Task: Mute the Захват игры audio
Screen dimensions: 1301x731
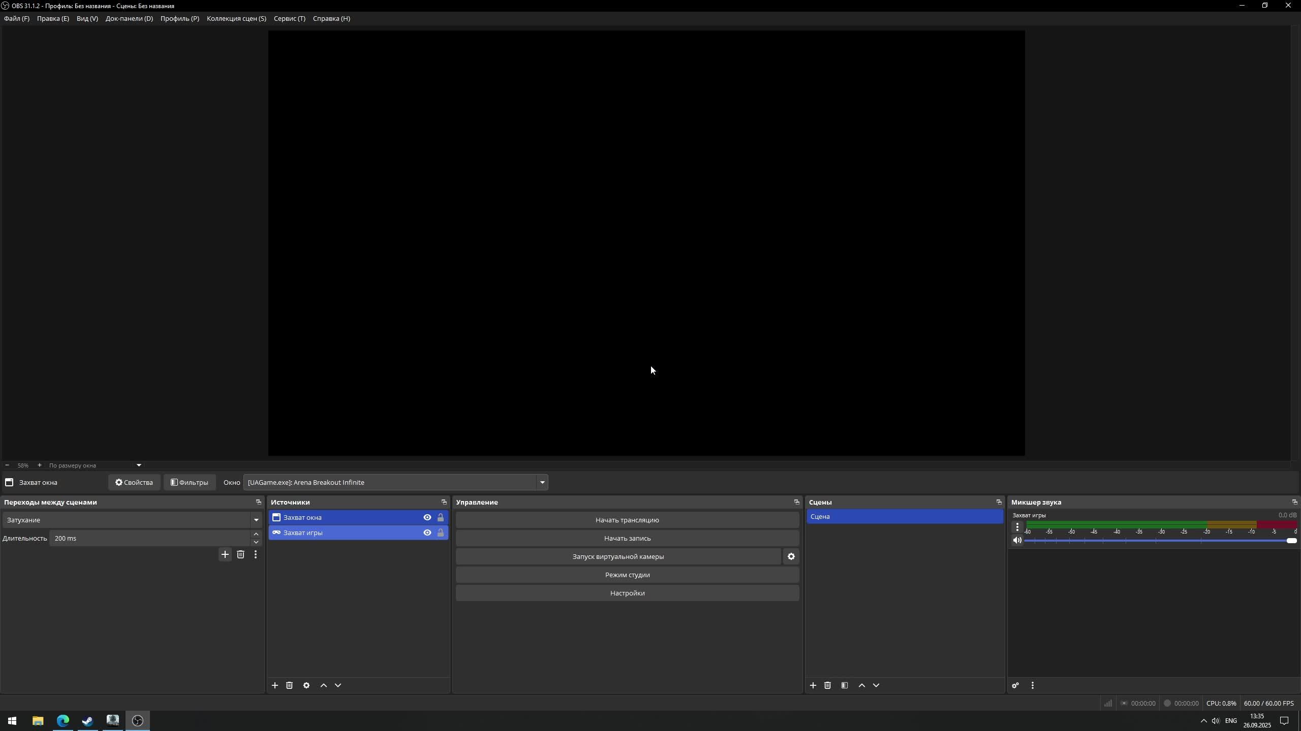Action: pyautogui.click(x=1017, y=540)
